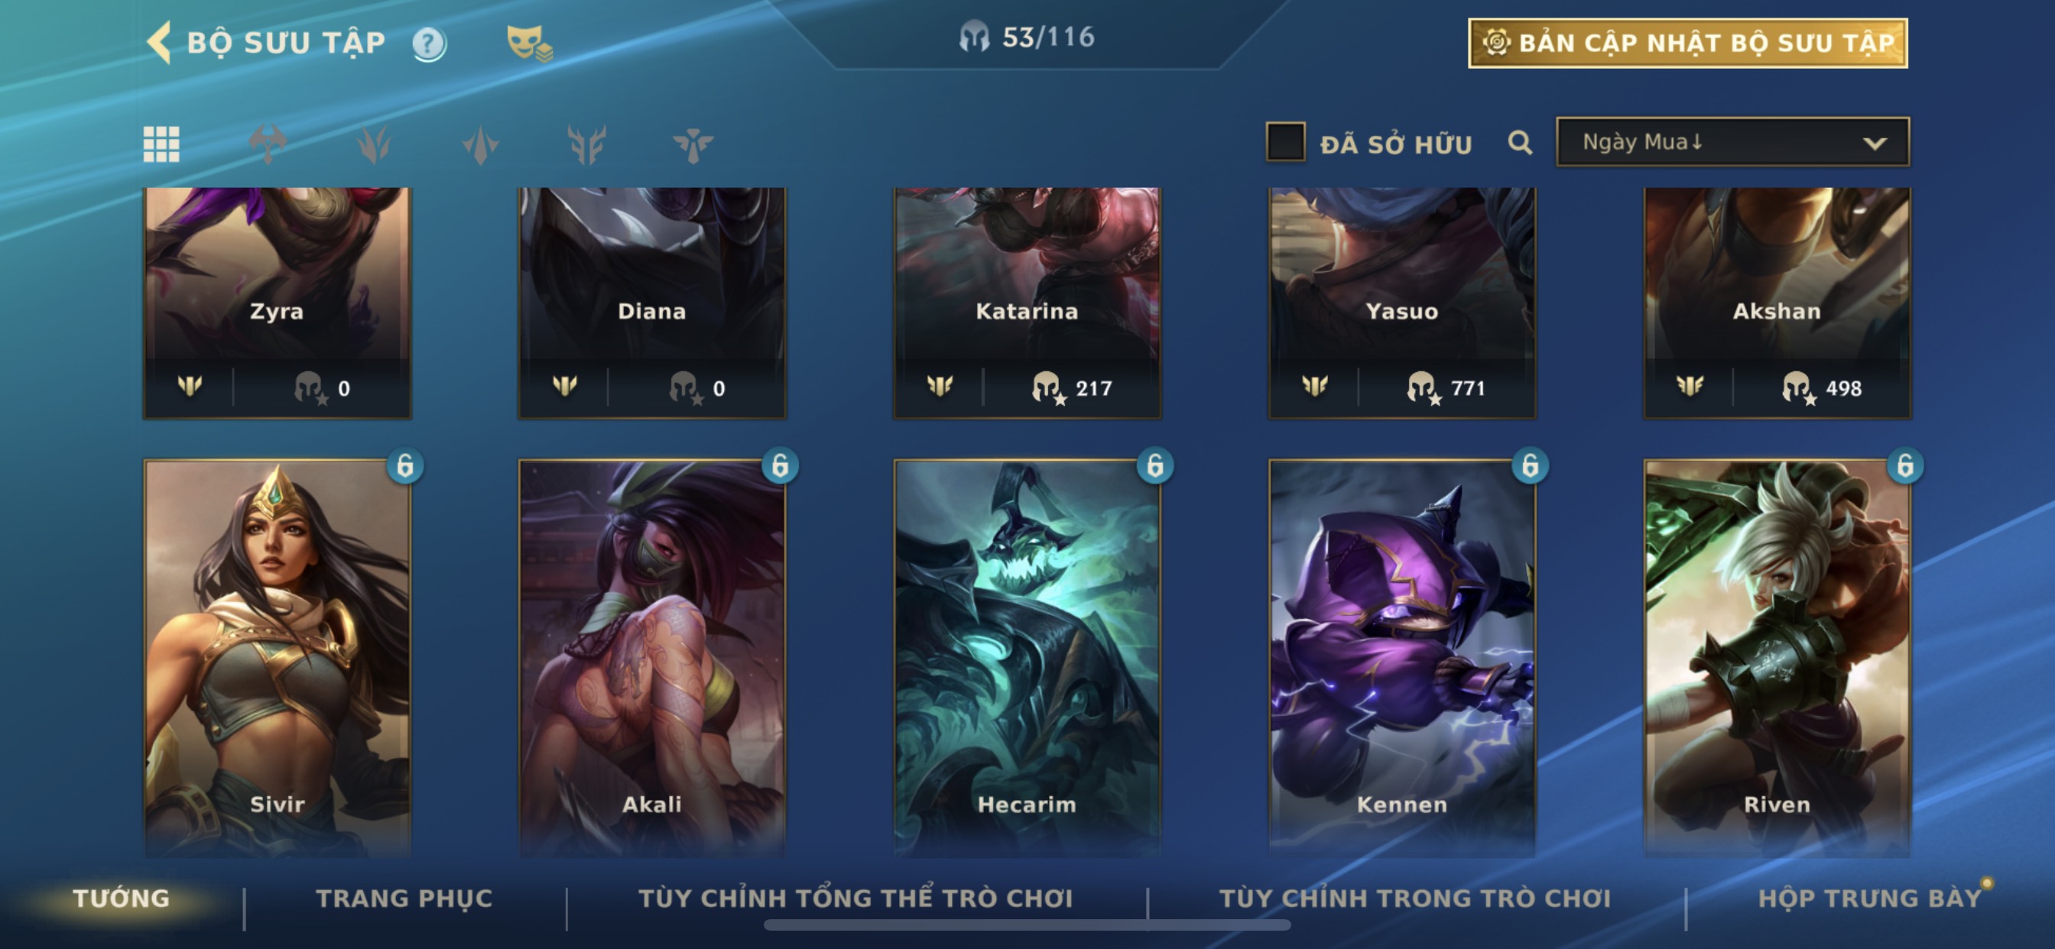Open the Hecarim champion card

[x=1027, y=658]
